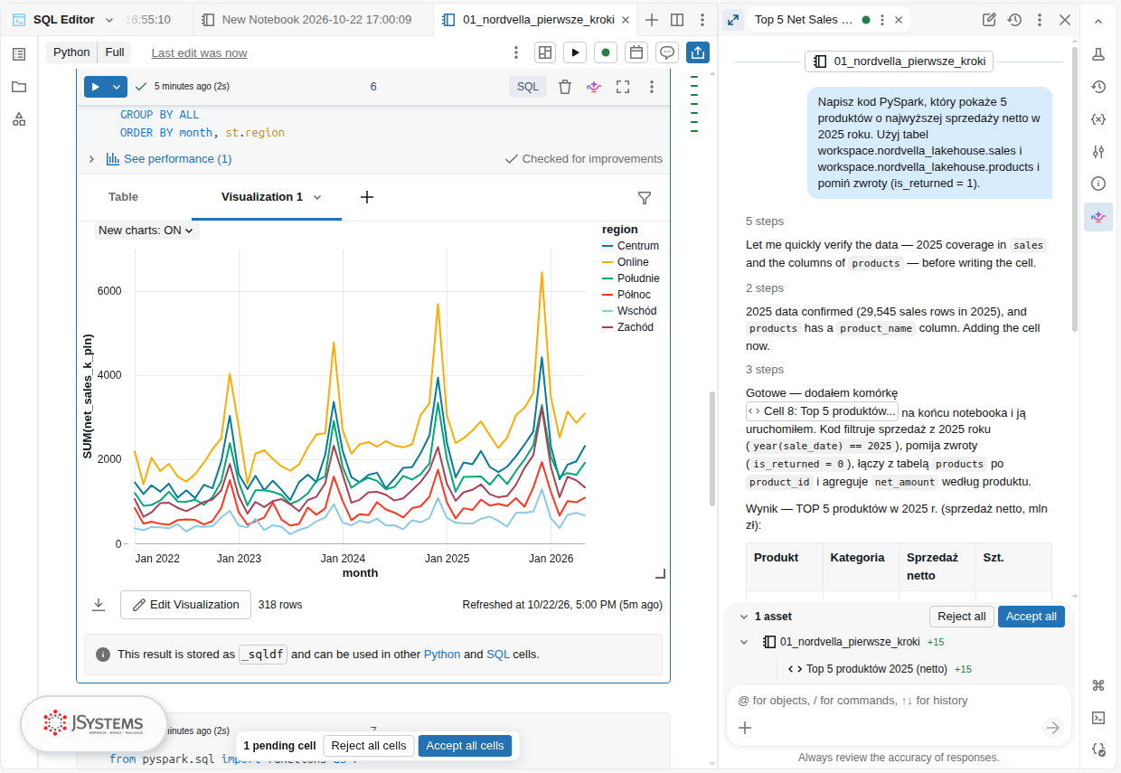Screen dimensions: 1121x773
Task: Expand cell 6 to fullscreen
Action: click(x=623, y=87)
